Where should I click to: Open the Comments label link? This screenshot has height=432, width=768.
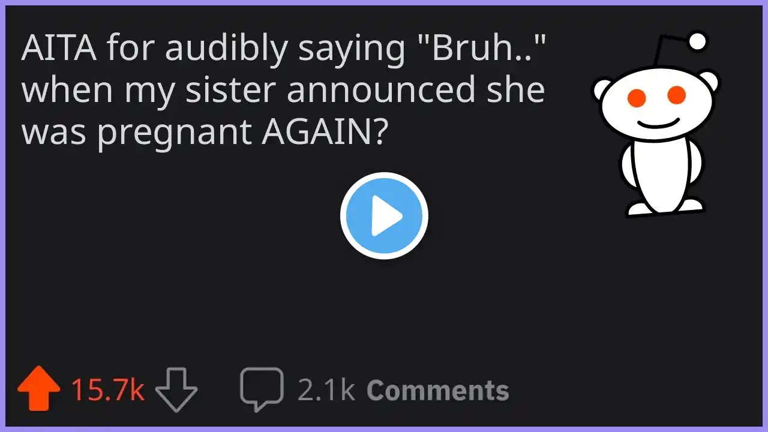[437, 391]
